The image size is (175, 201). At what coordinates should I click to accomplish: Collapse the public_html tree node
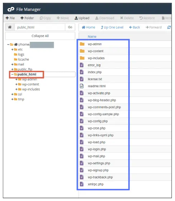[x=12, y=74]
